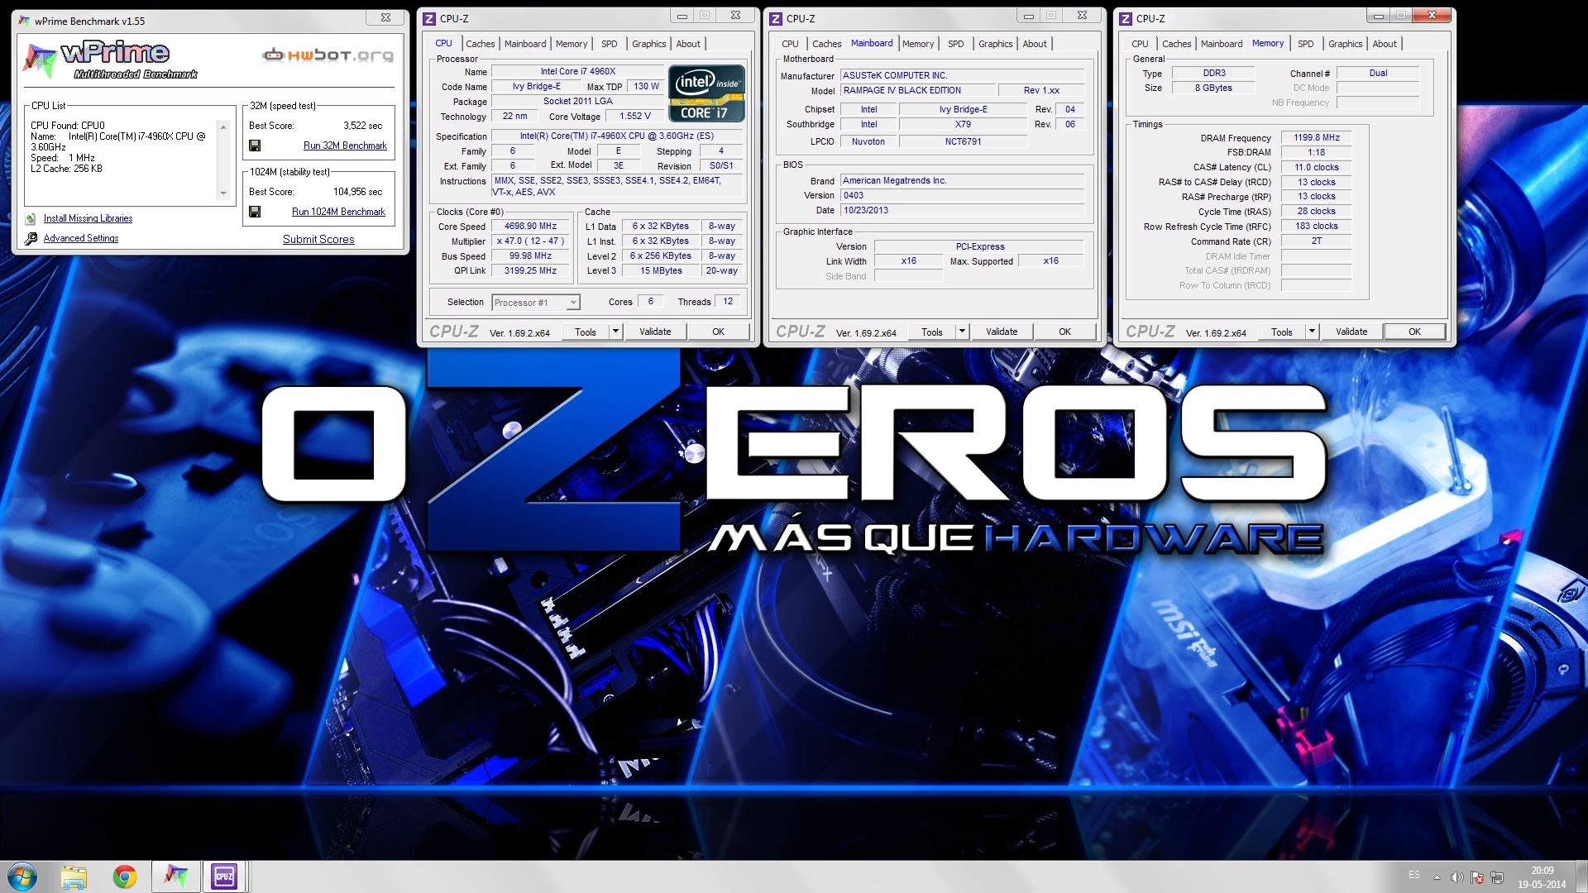Open the Tools dropdown arrow in the CPU tab window
The height and width of the screenshot is (893, 1588).
(x=615, y=332)
